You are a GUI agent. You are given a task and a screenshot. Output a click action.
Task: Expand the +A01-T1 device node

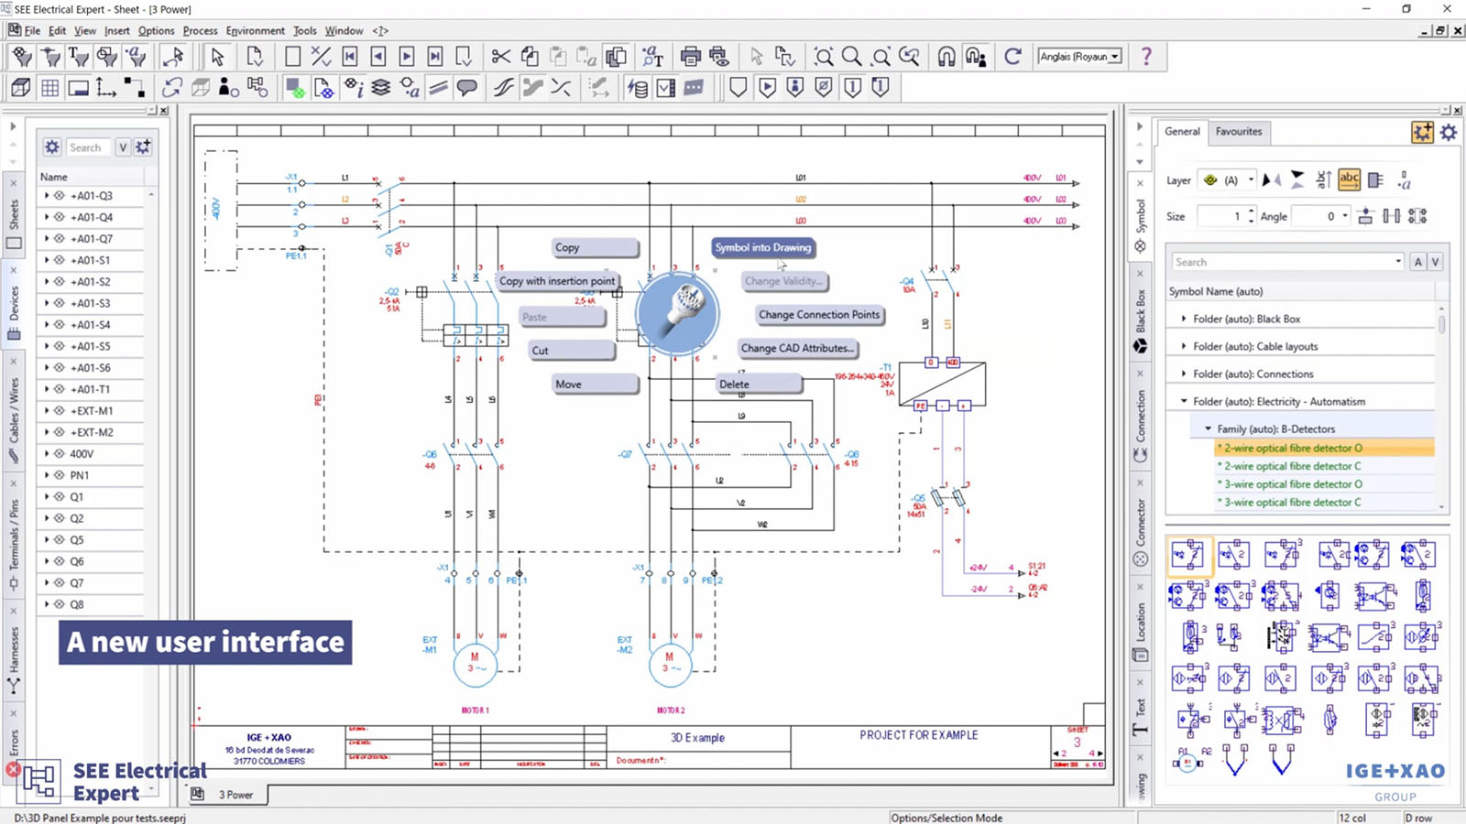pos(47,389)
